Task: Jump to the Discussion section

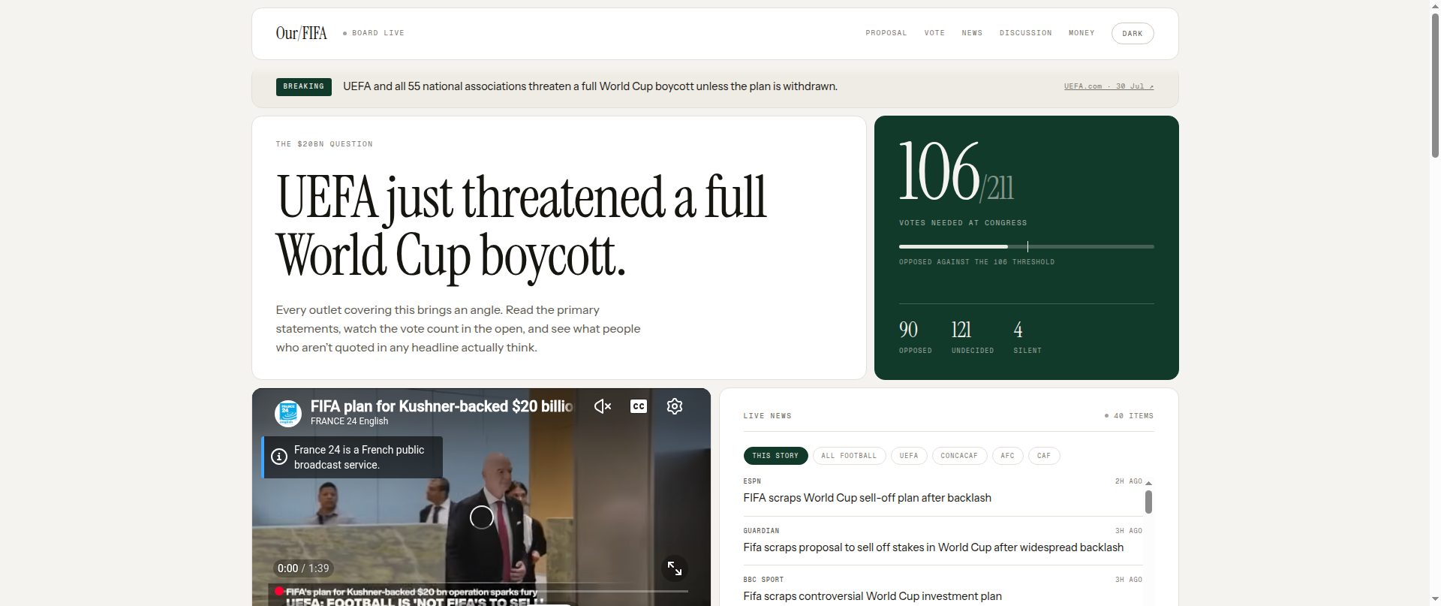Action: click(1025, 33)
